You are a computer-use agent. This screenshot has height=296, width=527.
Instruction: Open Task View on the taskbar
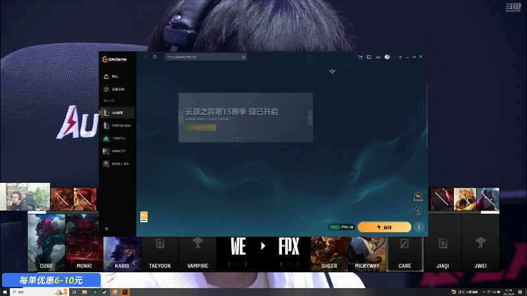[x=74, y=292]
